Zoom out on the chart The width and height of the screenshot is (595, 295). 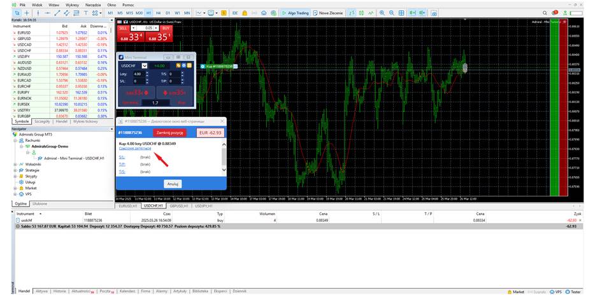pos(392,13)
